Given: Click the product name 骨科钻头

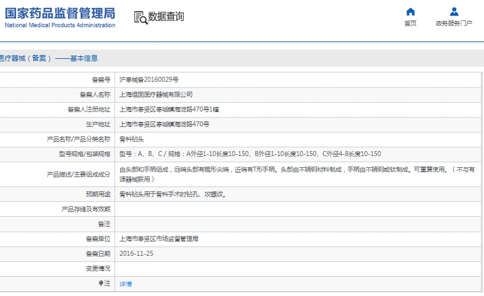Looking at the screenshot, I should pyautogui.click(x=131, y=139).
